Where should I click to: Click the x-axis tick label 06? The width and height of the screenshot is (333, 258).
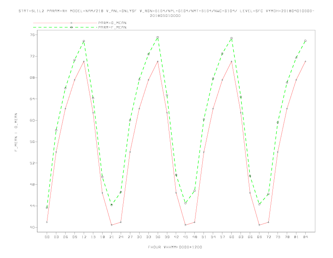[x=66, y=237]
